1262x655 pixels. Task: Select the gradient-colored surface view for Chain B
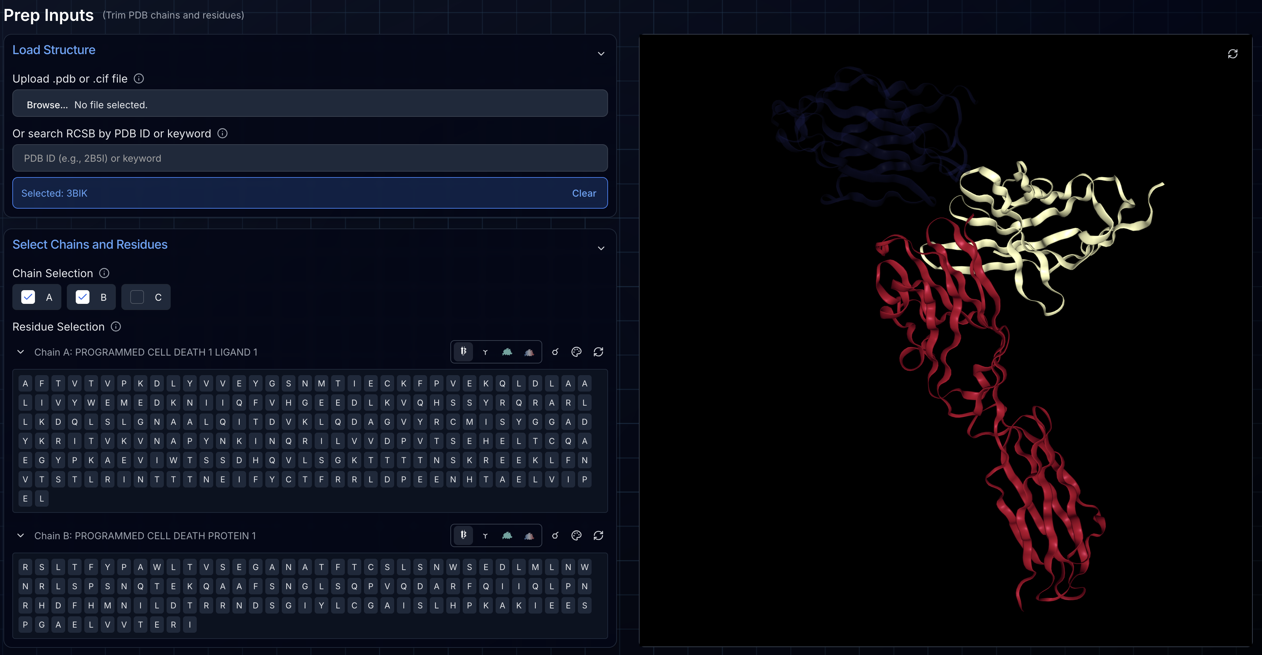[529, 535]
